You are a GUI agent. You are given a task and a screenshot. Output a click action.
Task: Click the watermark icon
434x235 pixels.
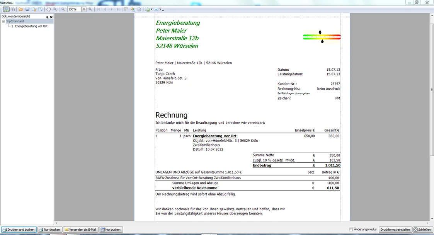[140, 9]
